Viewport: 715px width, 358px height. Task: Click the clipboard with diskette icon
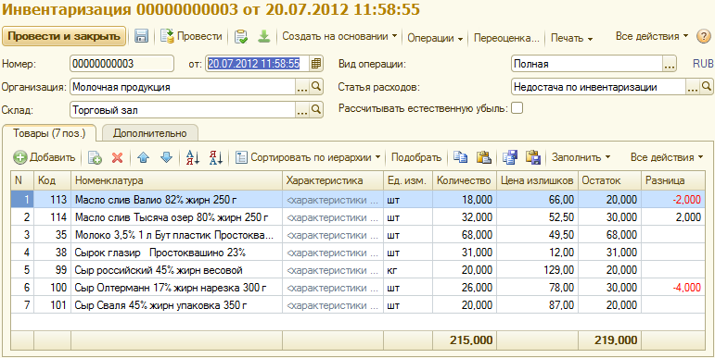532,157
